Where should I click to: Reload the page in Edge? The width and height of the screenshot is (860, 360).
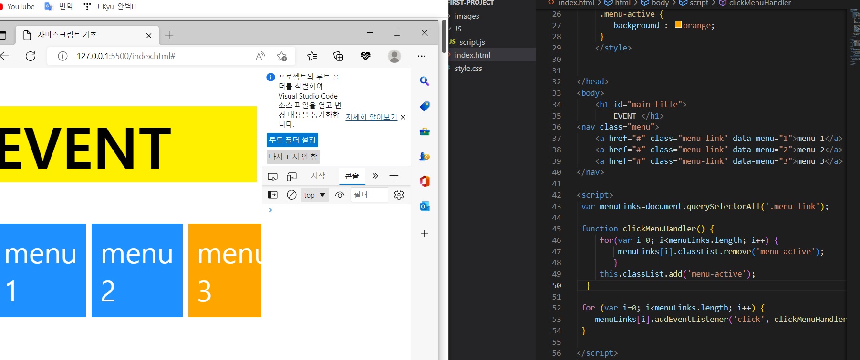click(x=31, y=56)
